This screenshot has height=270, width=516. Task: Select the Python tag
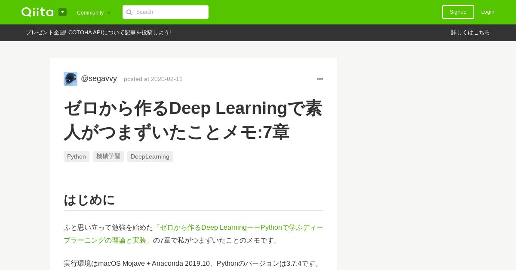tap(77, 156)
